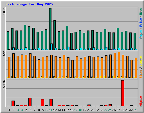Click the 402 visits axis label
The height and width of the screenshot is (113, 144).
[4, 54]
